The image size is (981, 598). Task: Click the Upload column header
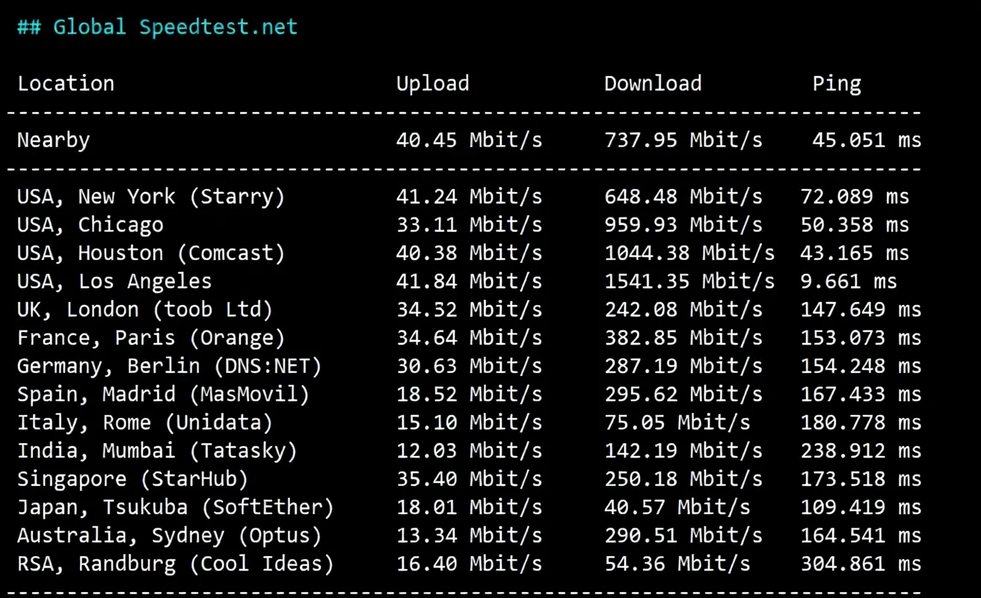click(433, 84)
